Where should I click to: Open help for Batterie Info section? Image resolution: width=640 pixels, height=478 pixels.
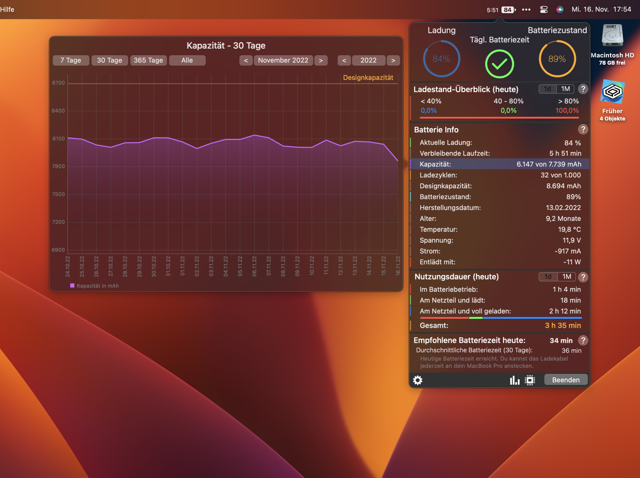click(583, 129)
